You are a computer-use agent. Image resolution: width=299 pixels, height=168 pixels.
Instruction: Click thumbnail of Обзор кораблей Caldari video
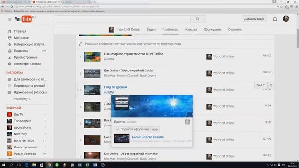92,73
